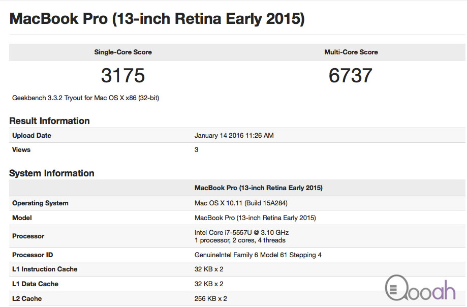
Task: Select the Processor ID label
Action: [33, 255]
